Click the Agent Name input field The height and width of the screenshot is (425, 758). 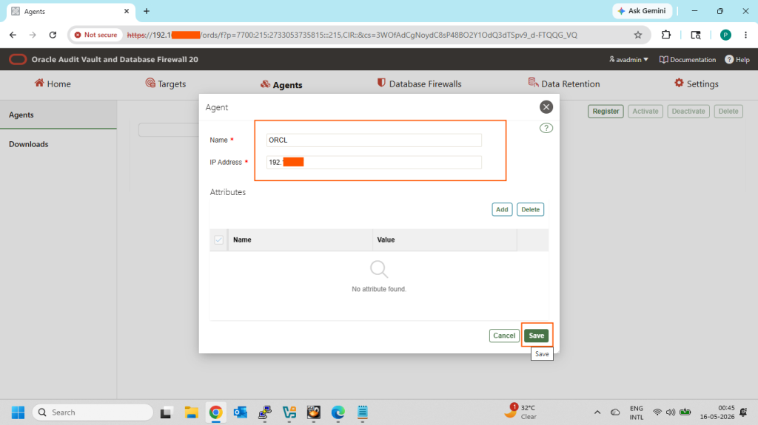tap(374, 140)
